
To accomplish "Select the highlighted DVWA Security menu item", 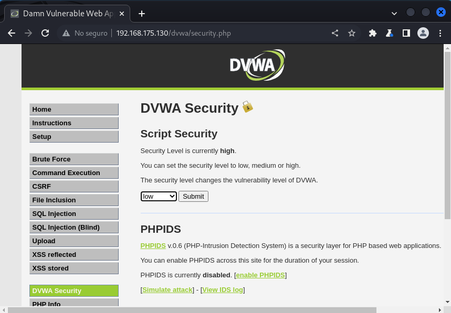I will click(74, 290).
